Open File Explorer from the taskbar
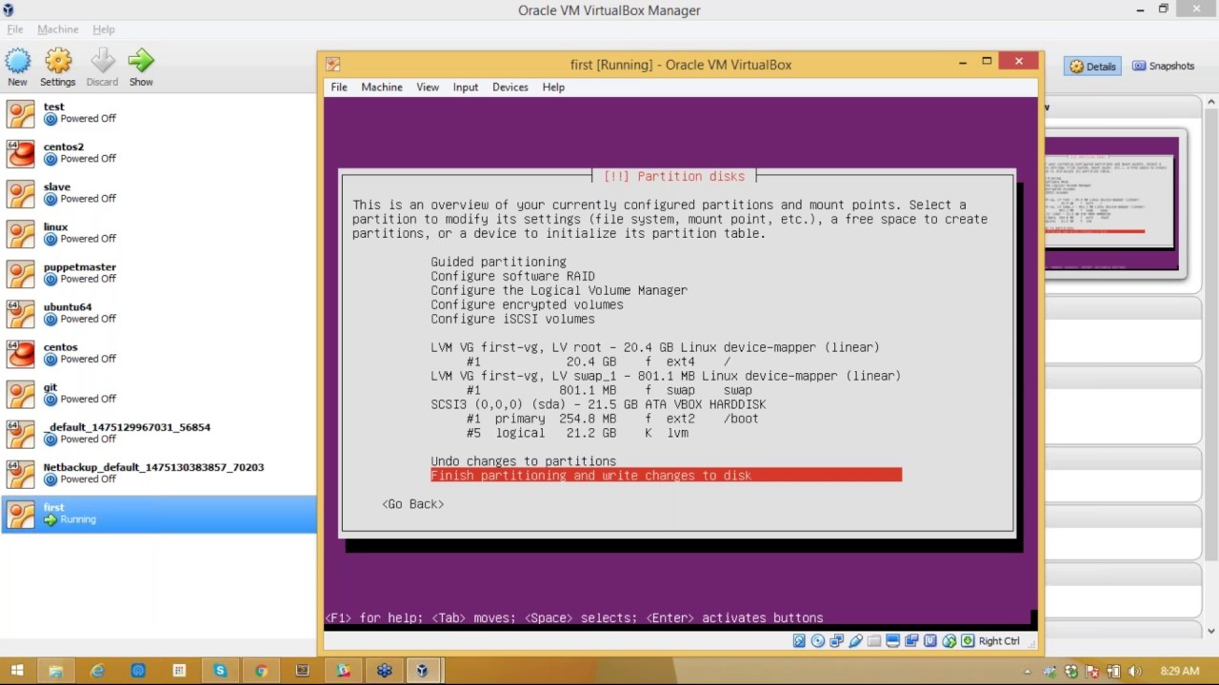The width and height of the screenshot is (1219, 685). 55,671
